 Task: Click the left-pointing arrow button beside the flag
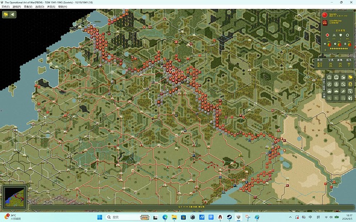tap(13, 14)
